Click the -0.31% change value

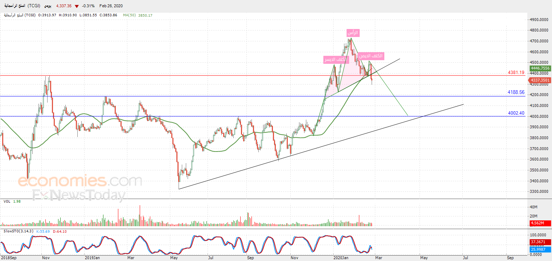click(89, 6)
